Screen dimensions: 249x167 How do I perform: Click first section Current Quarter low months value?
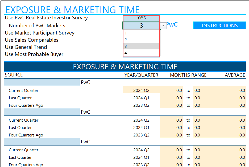point(179,91)
